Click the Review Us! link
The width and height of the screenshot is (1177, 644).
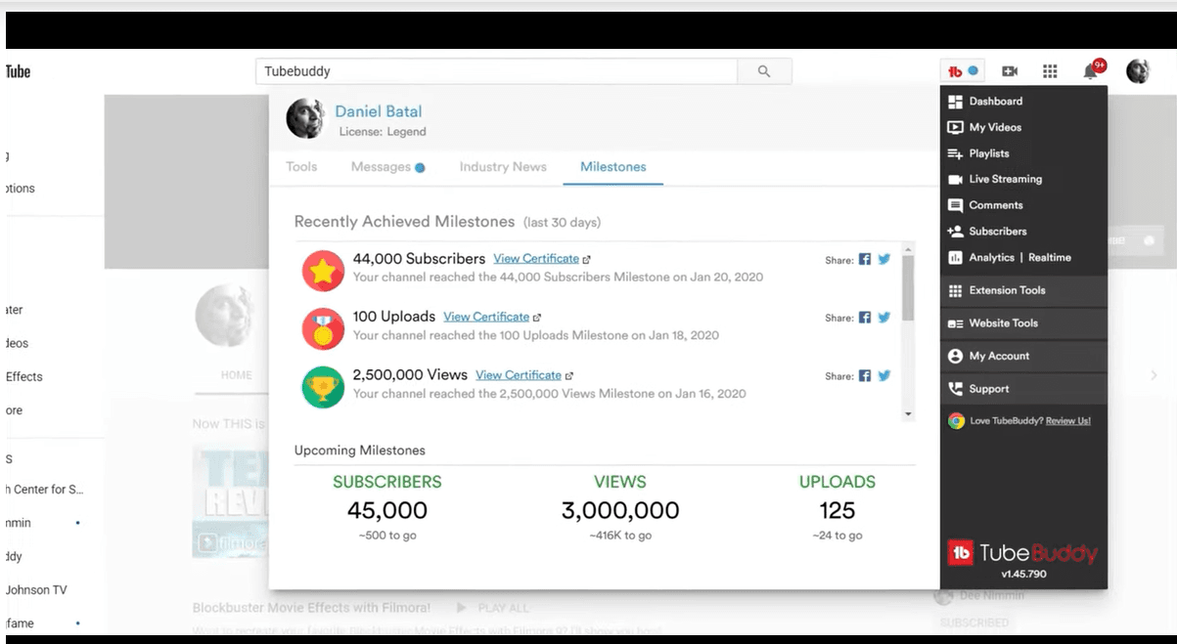pyautogui.click(x=1067, y=421)
